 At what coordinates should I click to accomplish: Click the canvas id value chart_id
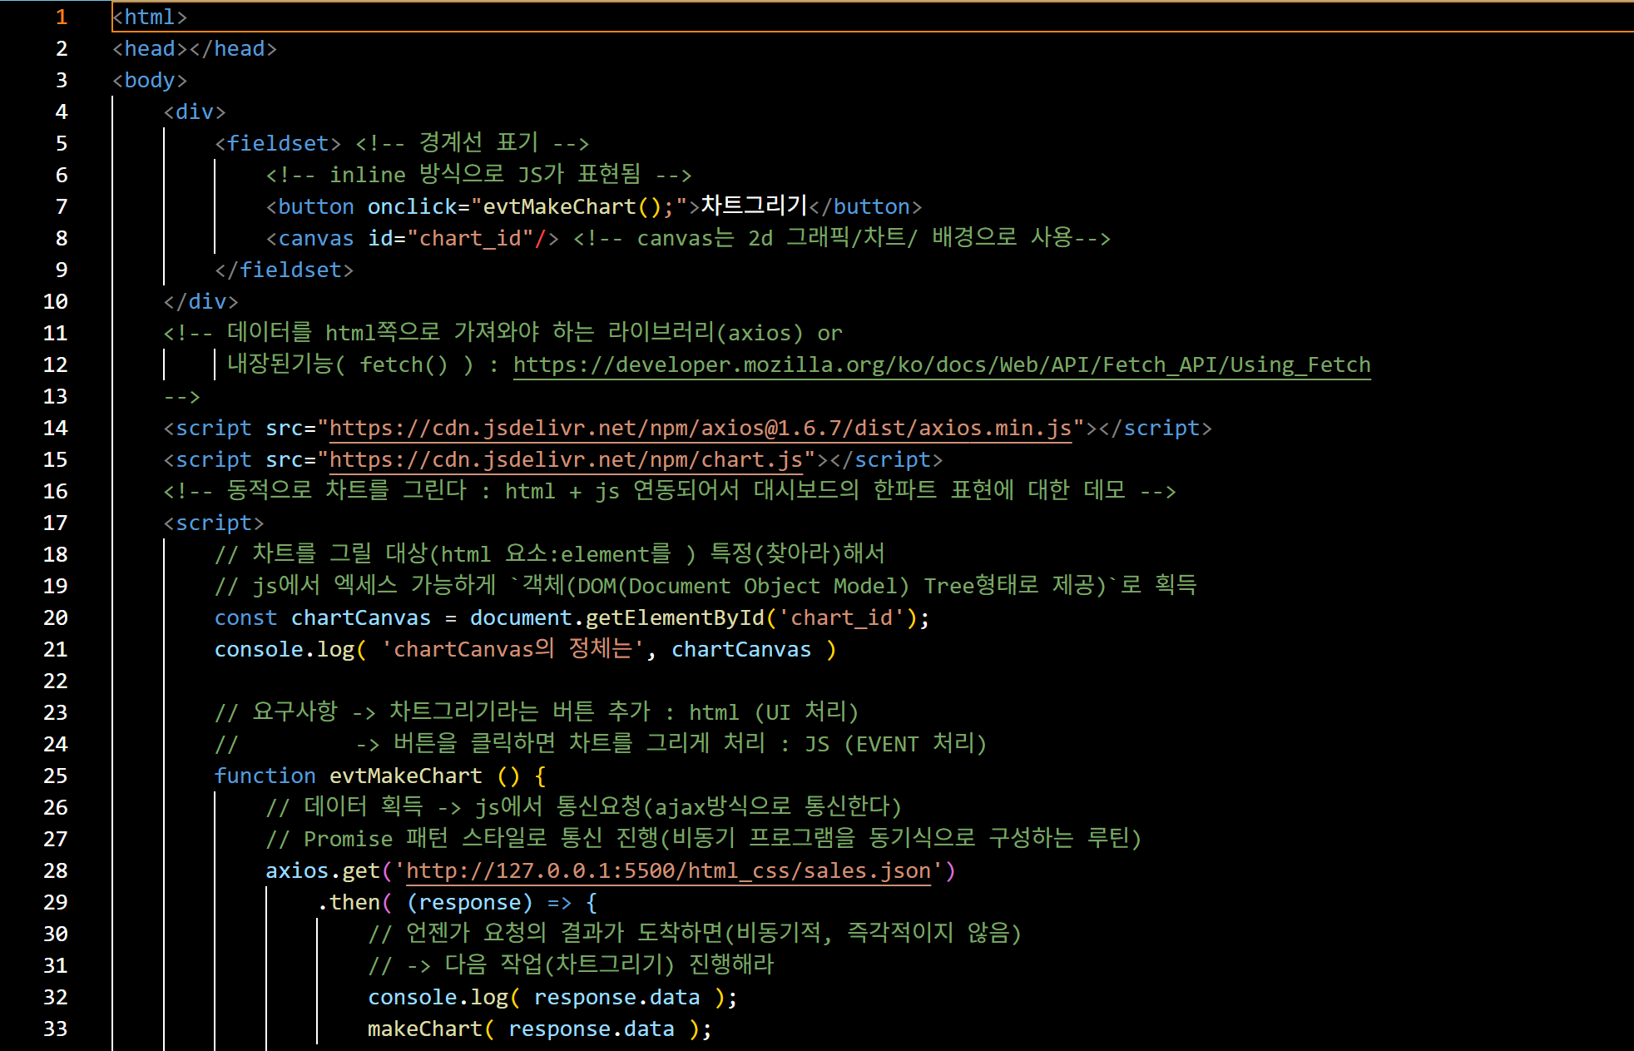tap(470, 239)
